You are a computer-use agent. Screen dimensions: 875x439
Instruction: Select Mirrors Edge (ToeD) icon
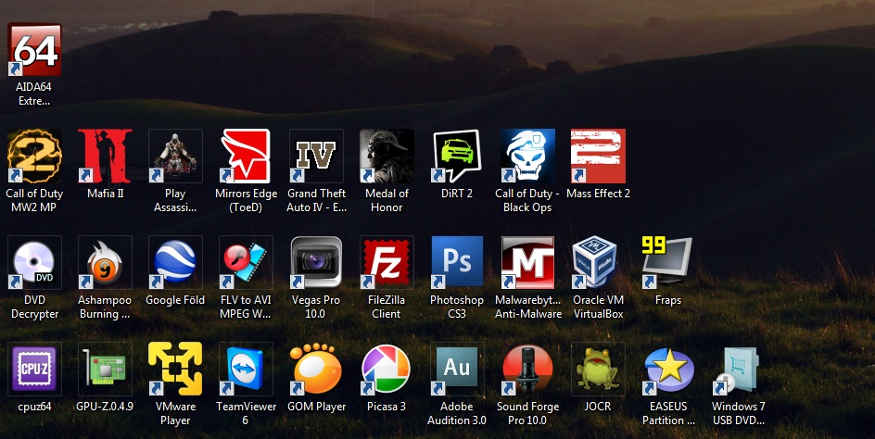click(246, 156)
